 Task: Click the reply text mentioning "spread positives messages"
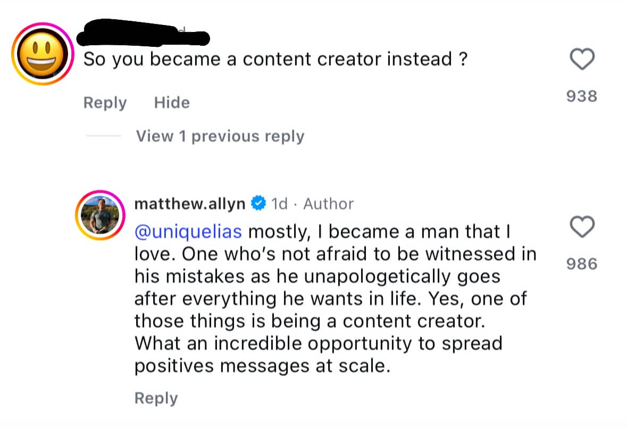tap(319, 355)
